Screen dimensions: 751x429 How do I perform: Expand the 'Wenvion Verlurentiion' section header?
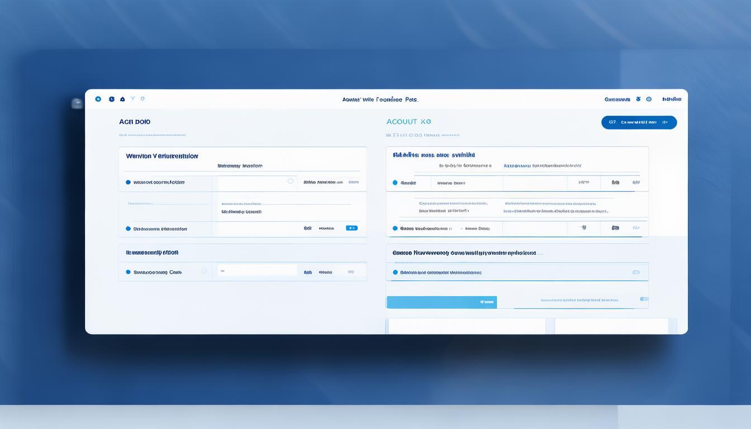point(162,156)
